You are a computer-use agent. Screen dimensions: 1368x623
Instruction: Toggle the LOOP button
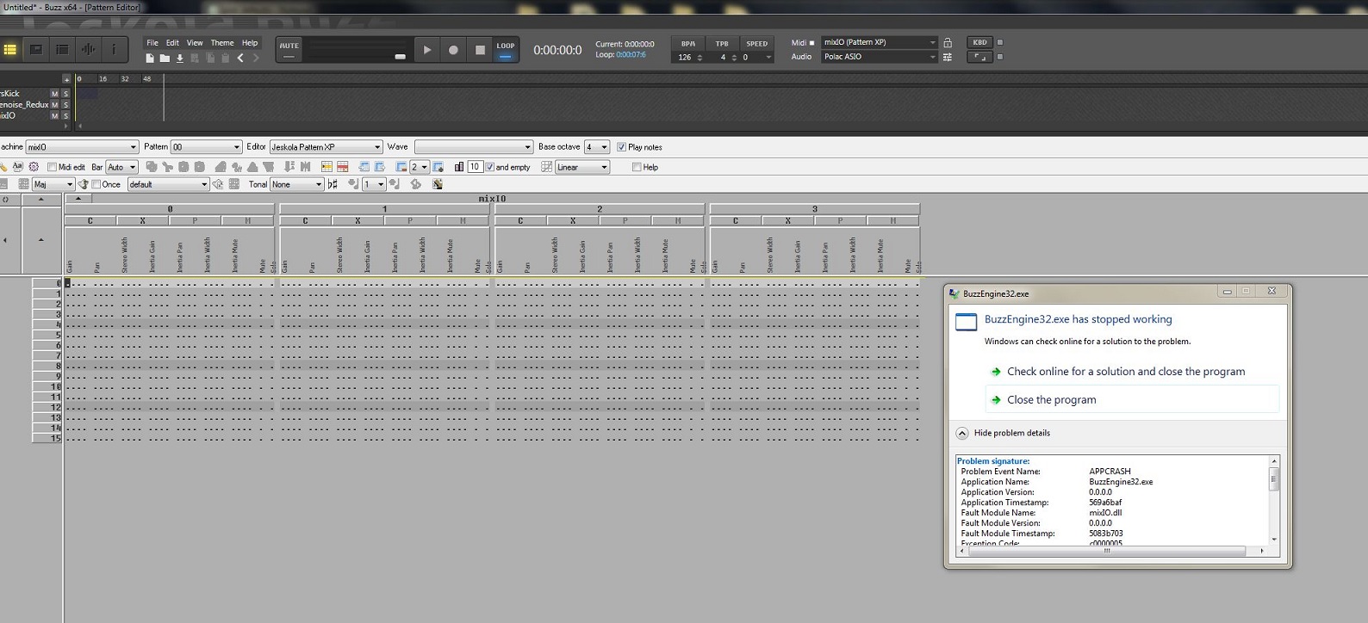(x=506, y=50)
